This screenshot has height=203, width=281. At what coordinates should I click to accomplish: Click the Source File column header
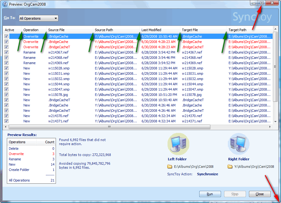pos(70,30)
